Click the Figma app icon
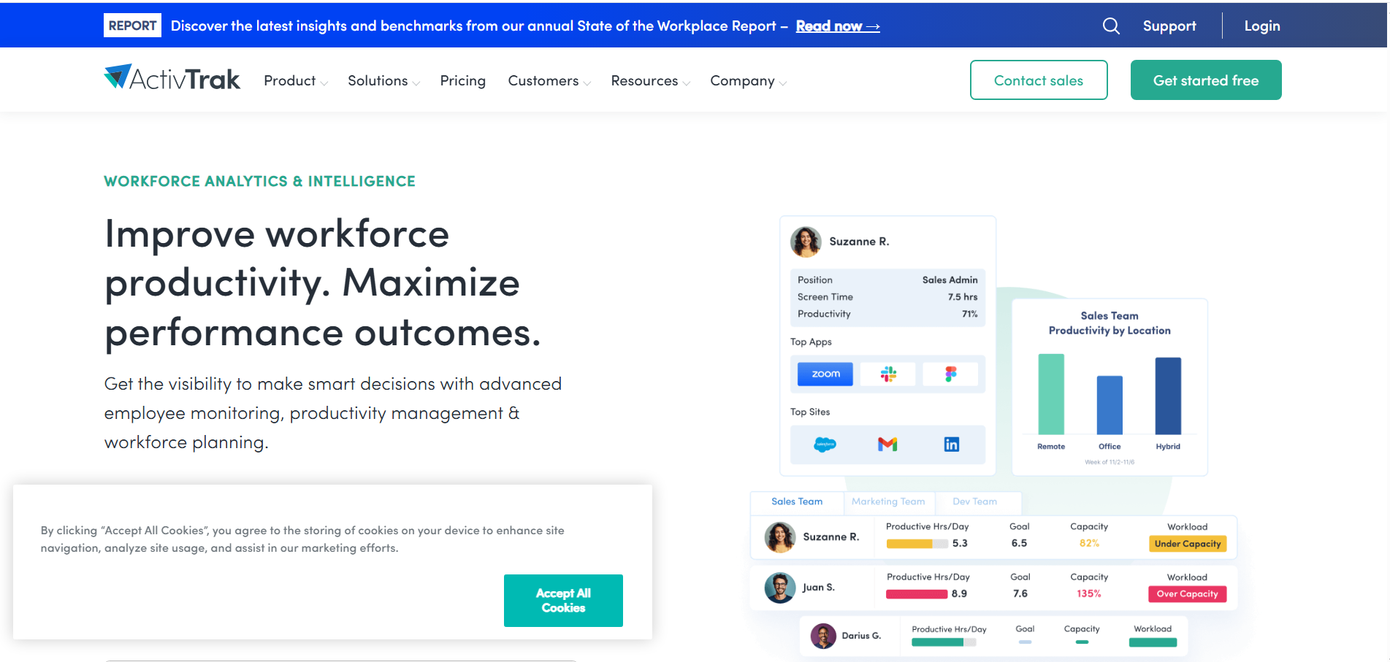This screenshot has height=662, width=1390. [x=950, y=374]
